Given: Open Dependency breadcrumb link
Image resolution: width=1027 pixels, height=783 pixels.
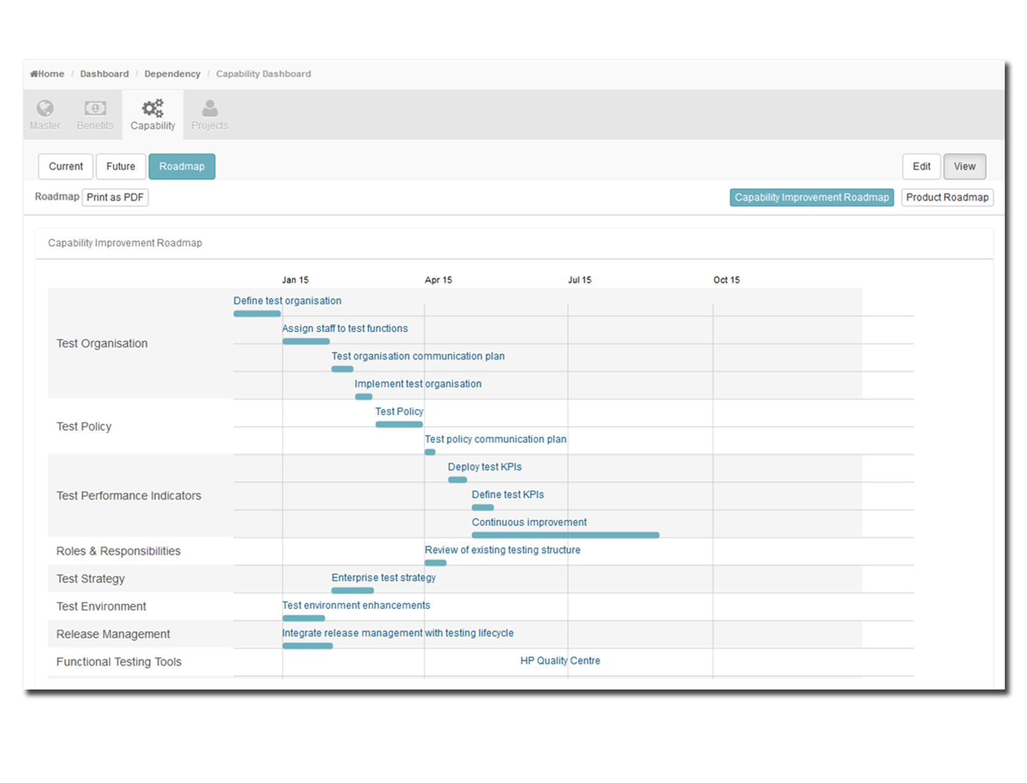Looking at the screenshot, I should coord(172,74).
